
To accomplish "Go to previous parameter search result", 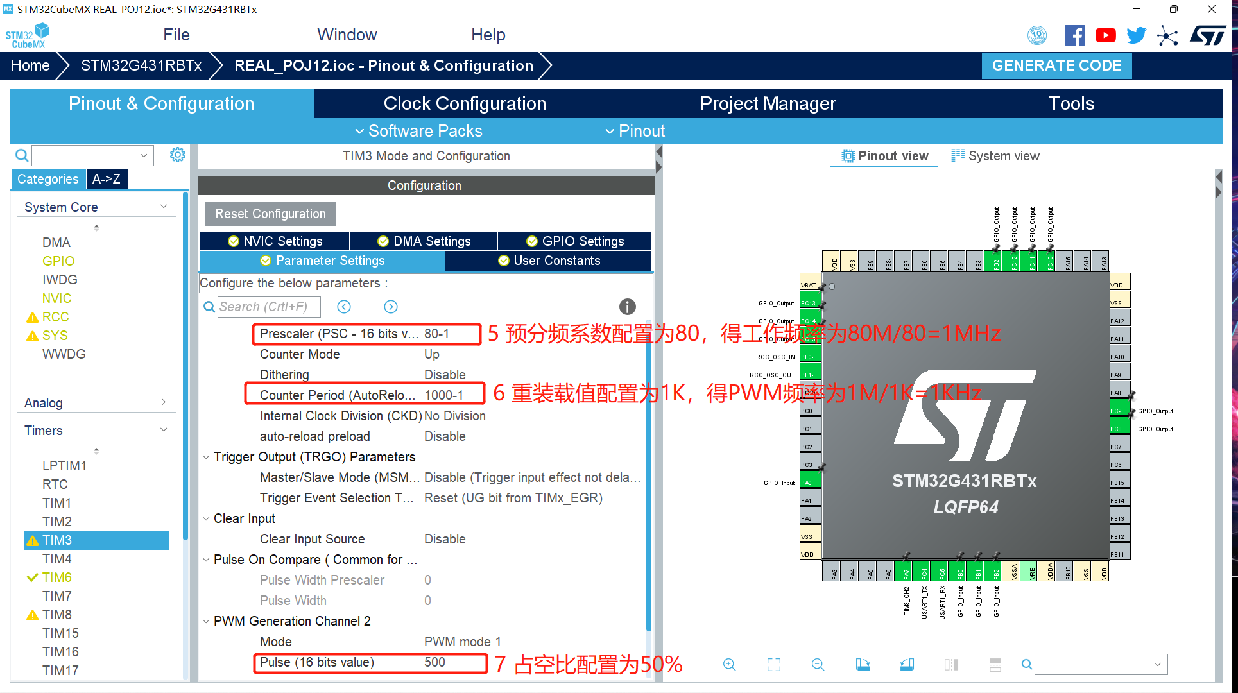I will 344,307.
